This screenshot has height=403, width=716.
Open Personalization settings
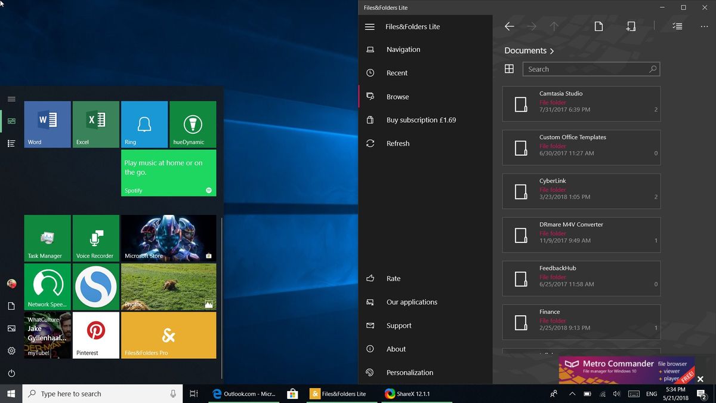coord(411,372)
